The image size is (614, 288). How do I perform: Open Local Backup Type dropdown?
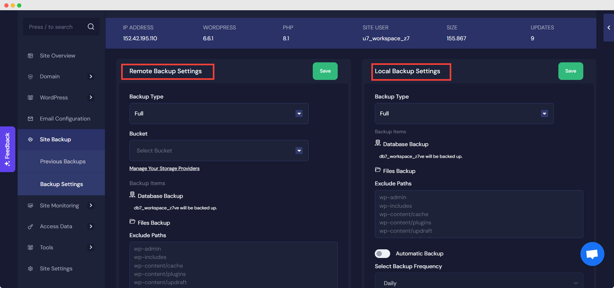coord(464,113)
